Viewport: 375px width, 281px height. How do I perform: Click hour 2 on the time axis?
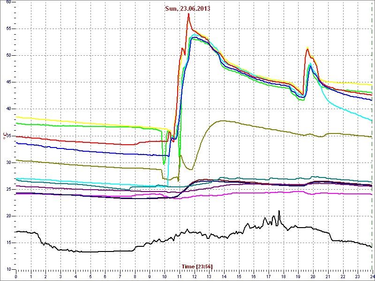(45, 276)
